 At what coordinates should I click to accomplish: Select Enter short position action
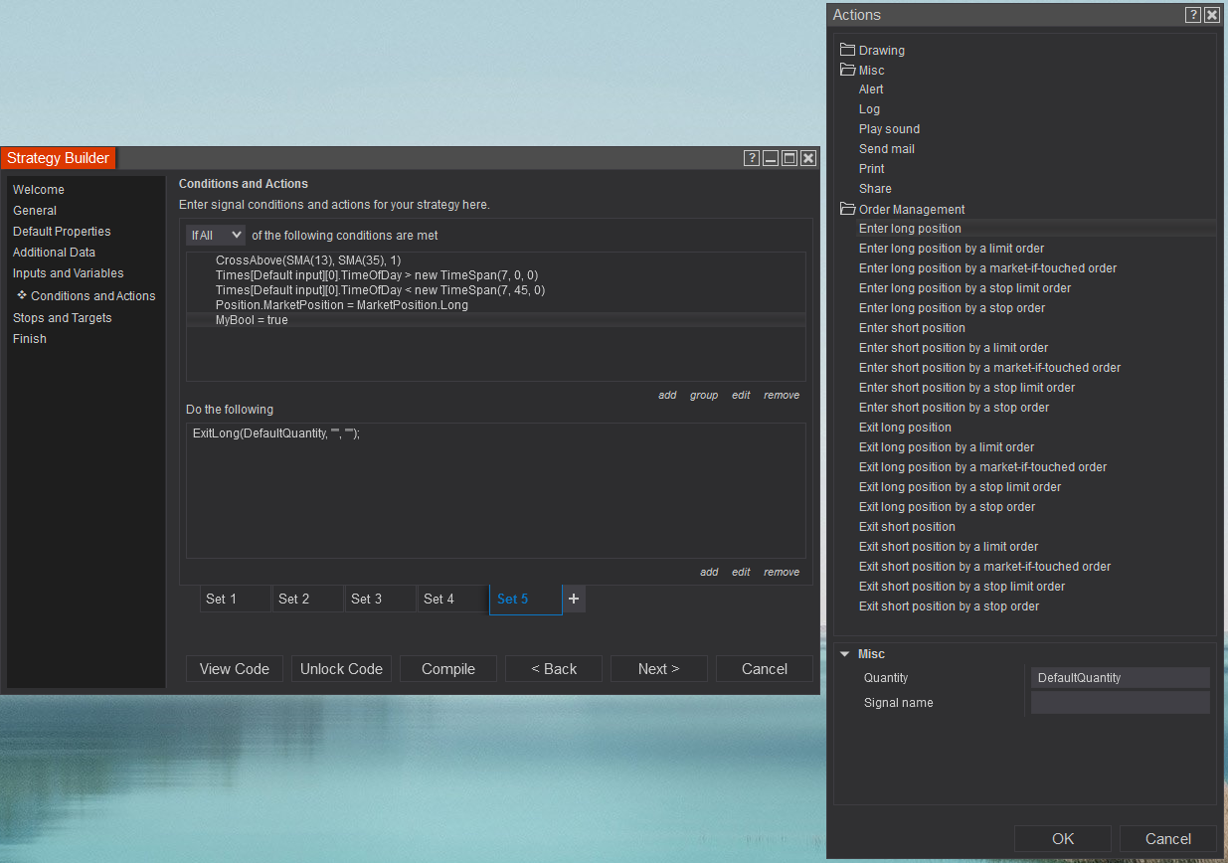pyautogui.click(x=912, y=328)
